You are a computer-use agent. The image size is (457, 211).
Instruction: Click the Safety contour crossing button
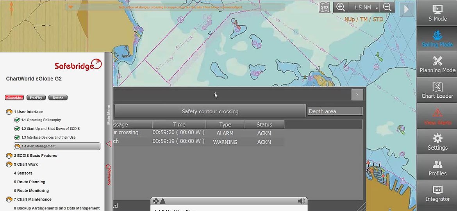210,111
